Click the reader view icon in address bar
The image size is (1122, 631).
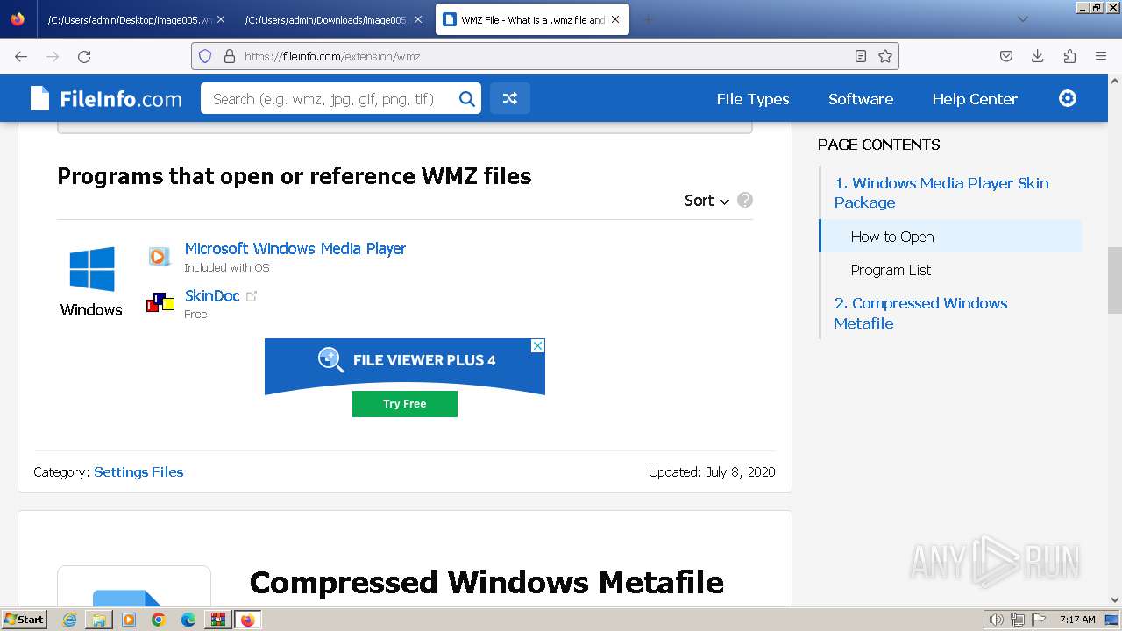pyautogui.click(x=861, y=56)
